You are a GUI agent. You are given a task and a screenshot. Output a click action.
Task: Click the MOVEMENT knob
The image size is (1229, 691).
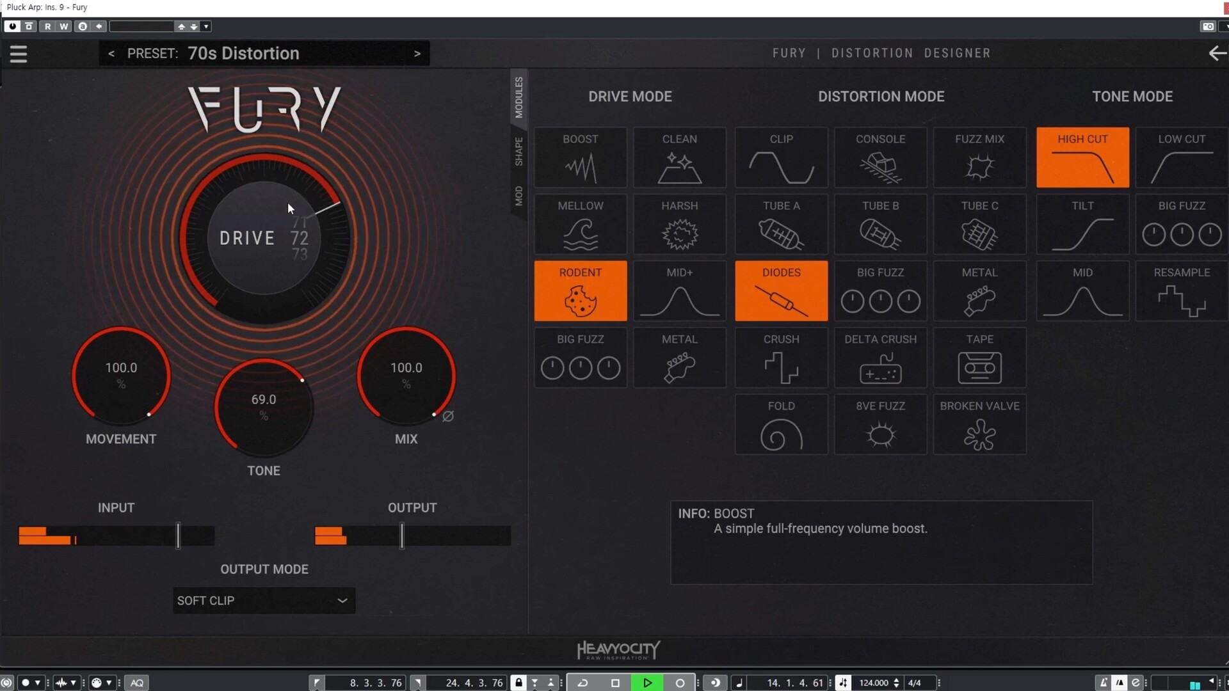point(121,376)
